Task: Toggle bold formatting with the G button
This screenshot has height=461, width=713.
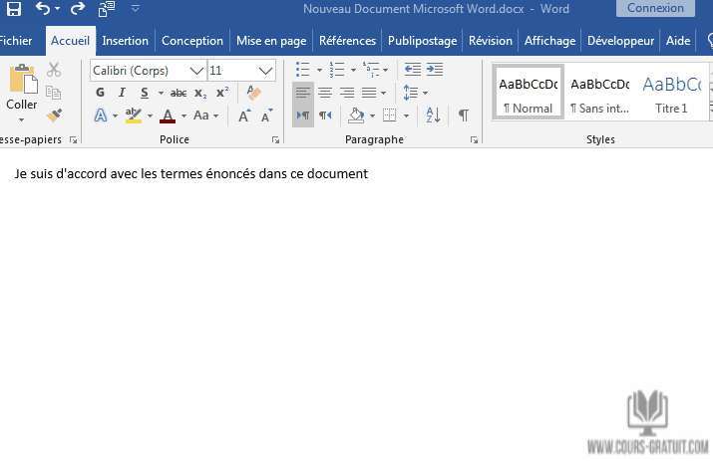Action: 100,93
